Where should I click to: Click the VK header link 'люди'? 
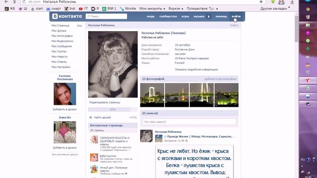tap(151, 16)
